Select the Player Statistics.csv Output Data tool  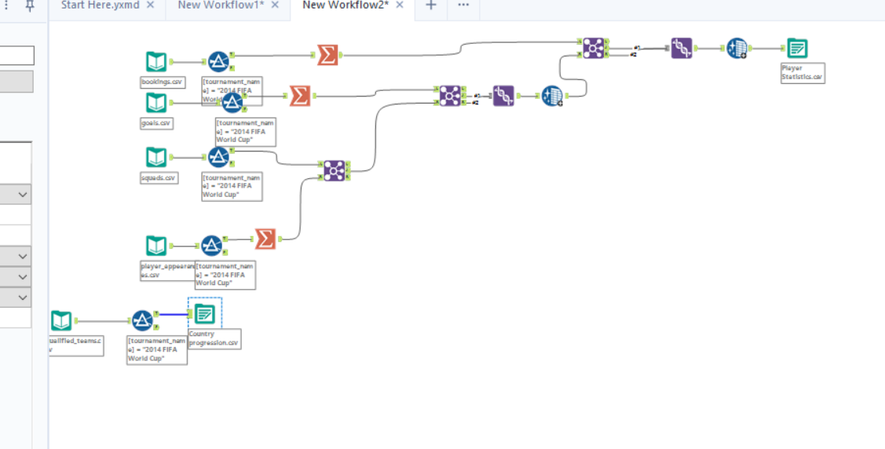point(797,49)
